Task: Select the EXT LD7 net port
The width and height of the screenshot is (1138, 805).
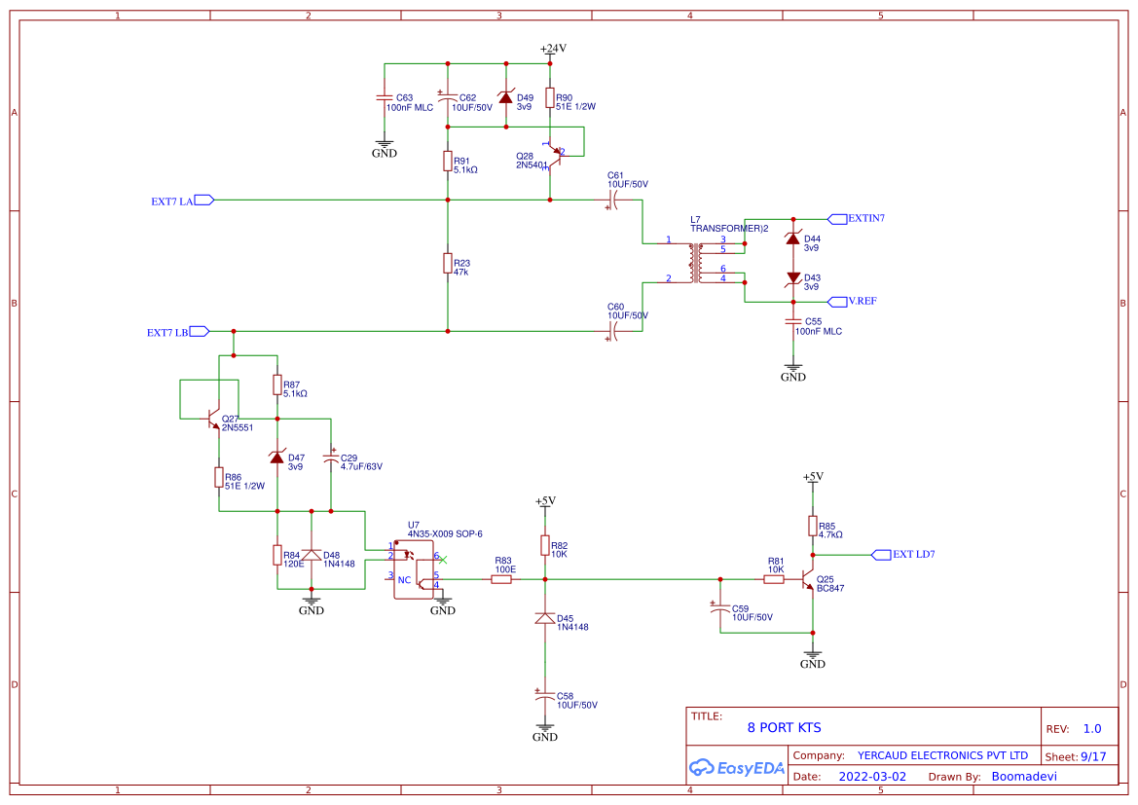Action: tap(902, 555)
